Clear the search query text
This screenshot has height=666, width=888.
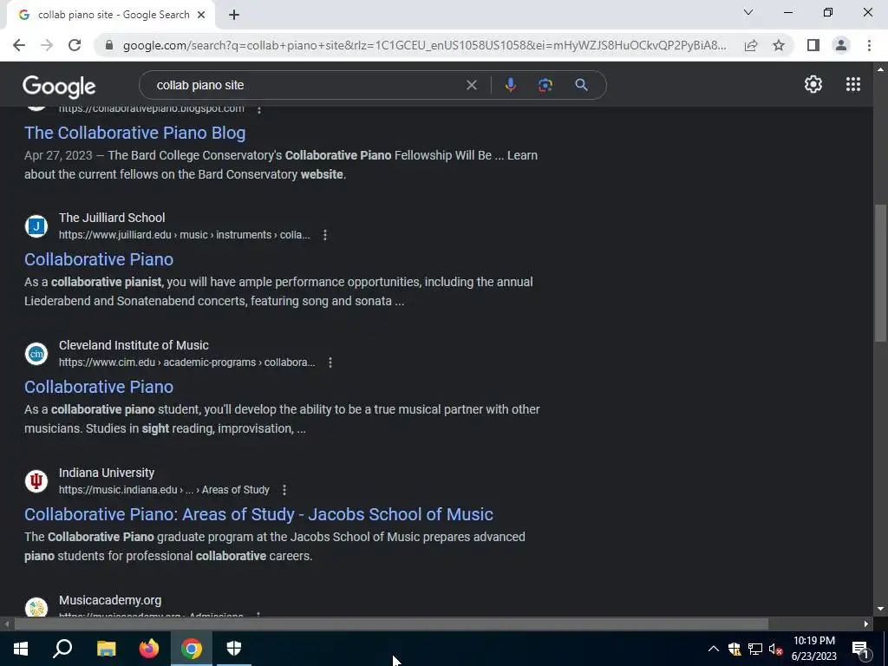point(471,85)
